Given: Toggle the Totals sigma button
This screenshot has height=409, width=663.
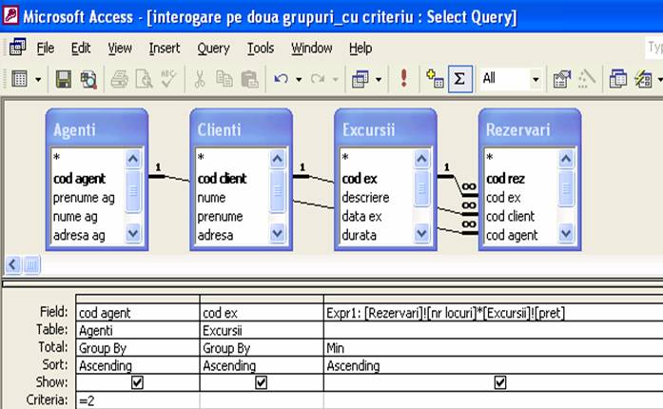Looking at the screenshot, I should 459,80.
